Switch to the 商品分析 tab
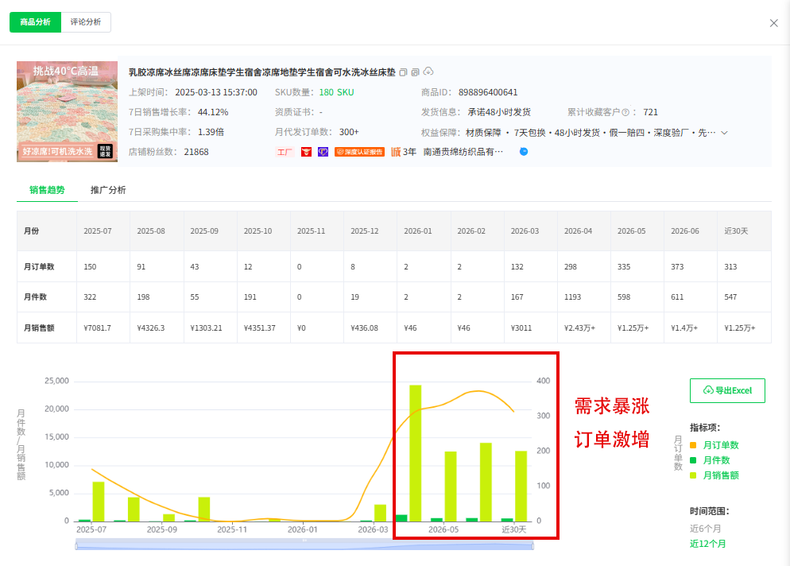The width and height of the screenshot is (790, 566). [x=35, y=22]
